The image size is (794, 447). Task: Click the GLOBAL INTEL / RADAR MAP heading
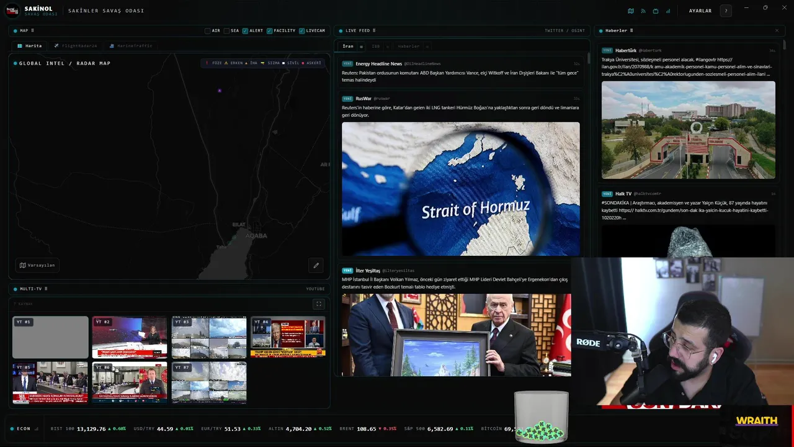[65, 63]
